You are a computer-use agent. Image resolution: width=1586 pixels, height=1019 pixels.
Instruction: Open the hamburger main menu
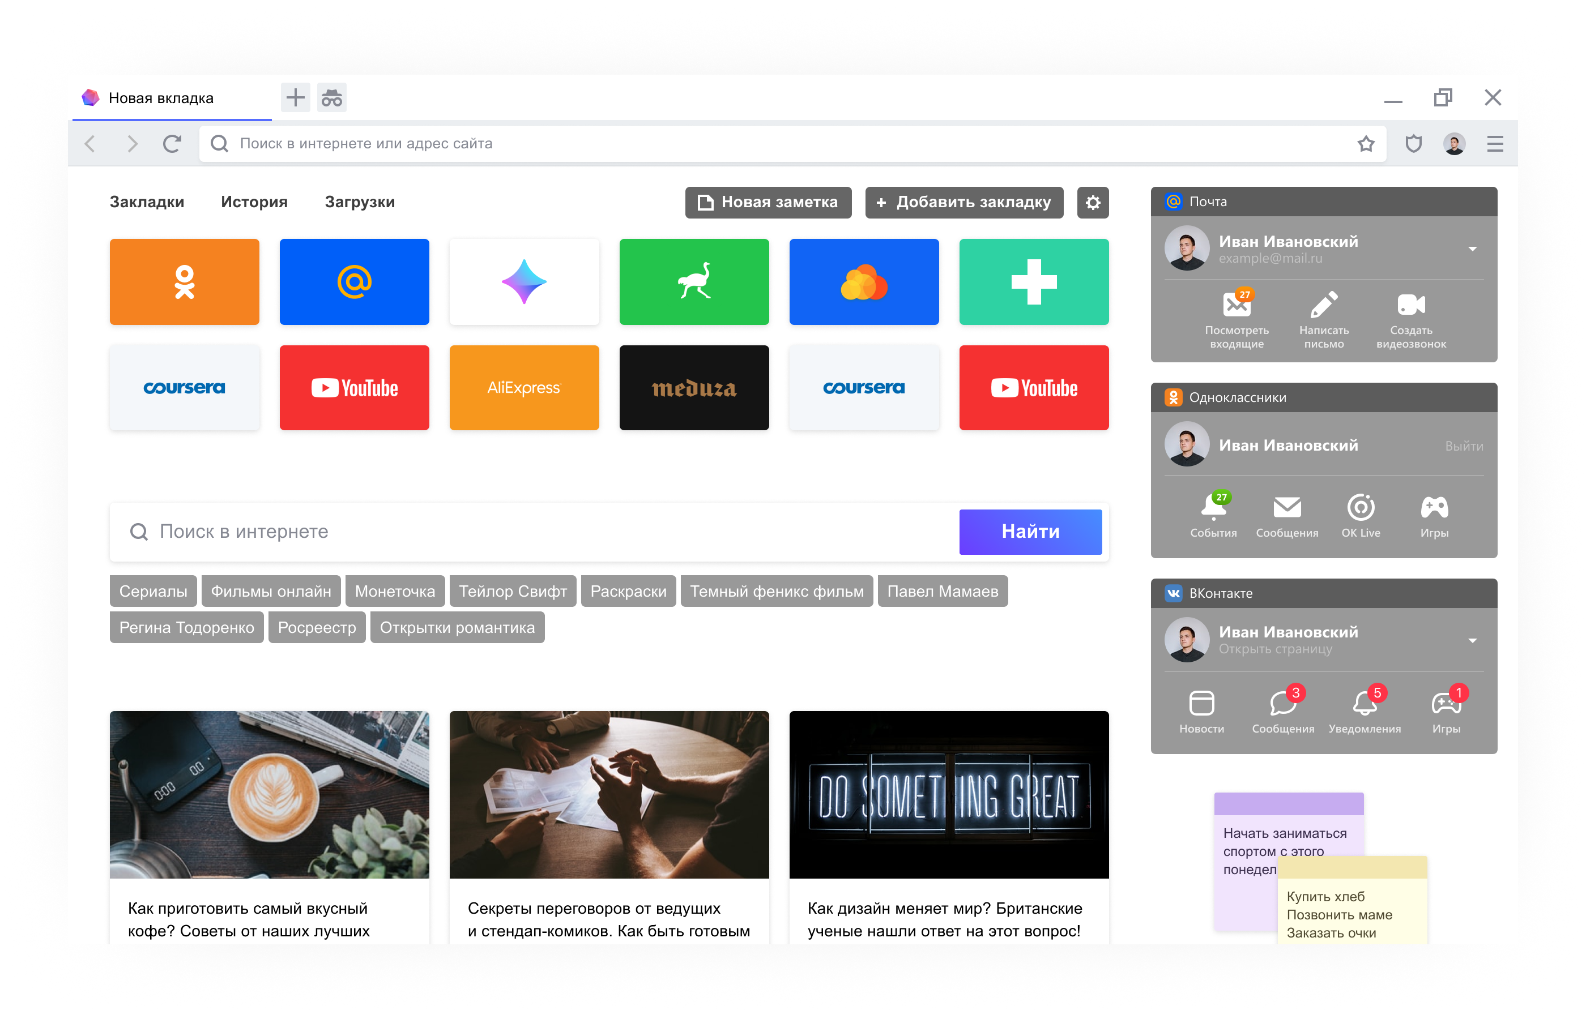pos(1495,144)
